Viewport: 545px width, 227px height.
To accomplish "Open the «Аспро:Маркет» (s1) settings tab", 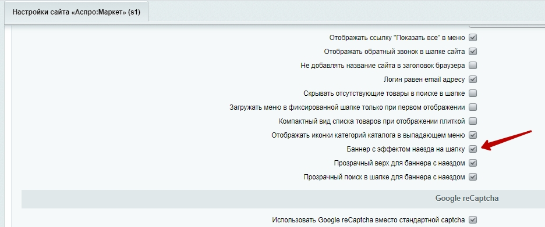I will coord(76,12).
